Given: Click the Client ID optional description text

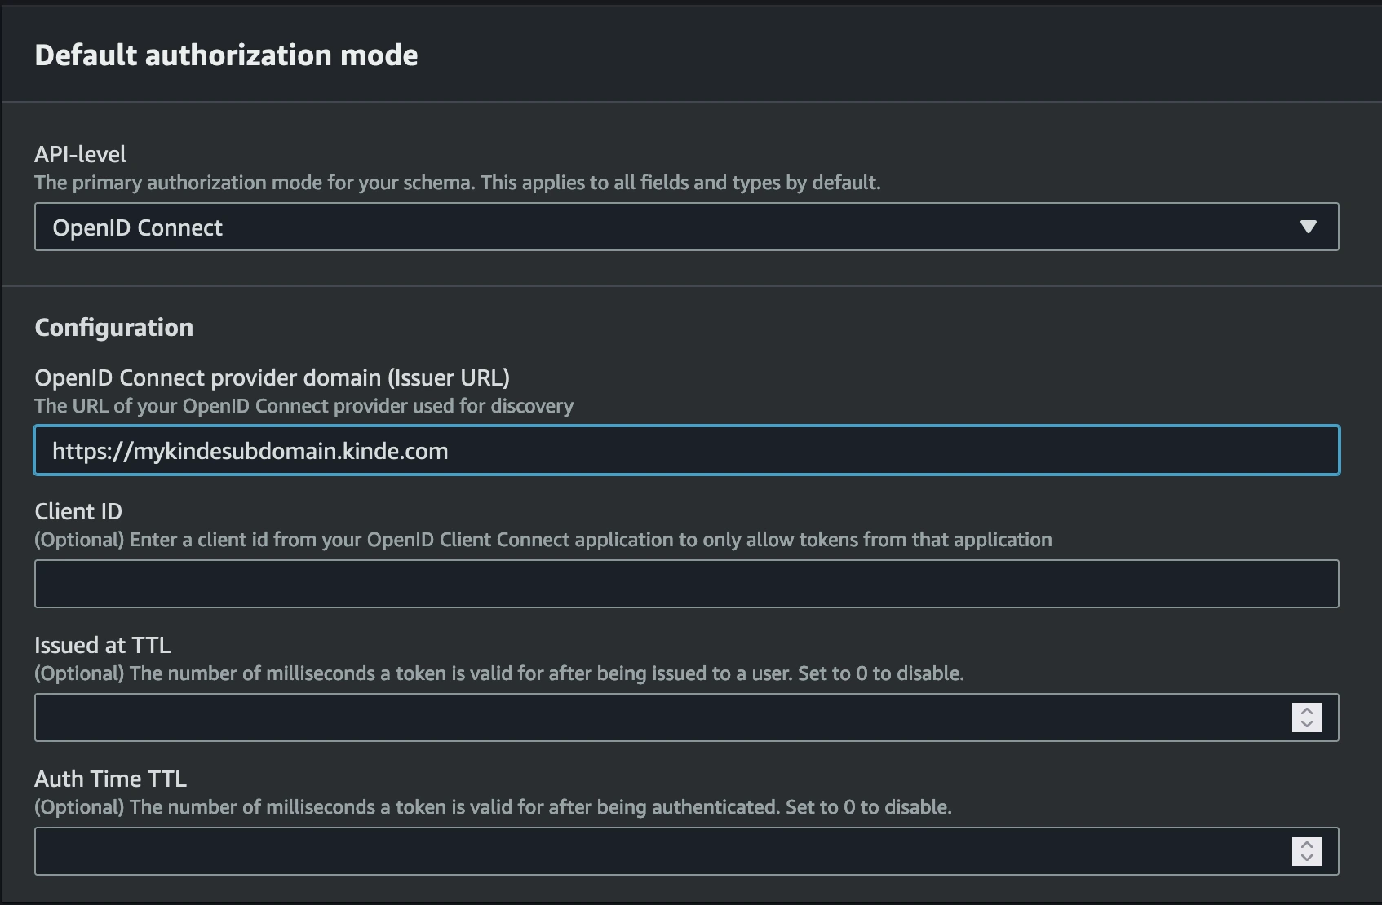Looking at the screenshot, I should 543,540.
